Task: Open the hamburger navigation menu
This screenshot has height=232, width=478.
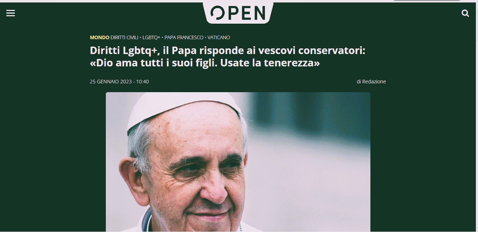Action: (11, 13)
